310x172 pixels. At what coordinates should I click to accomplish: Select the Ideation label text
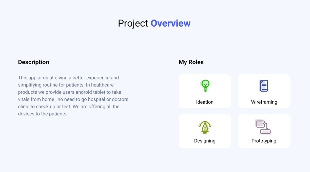tap(205, 102)
